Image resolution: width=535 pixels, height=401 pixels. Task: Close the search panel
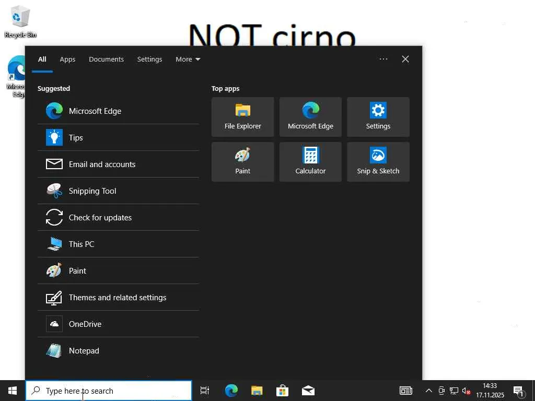pos(405,59)
